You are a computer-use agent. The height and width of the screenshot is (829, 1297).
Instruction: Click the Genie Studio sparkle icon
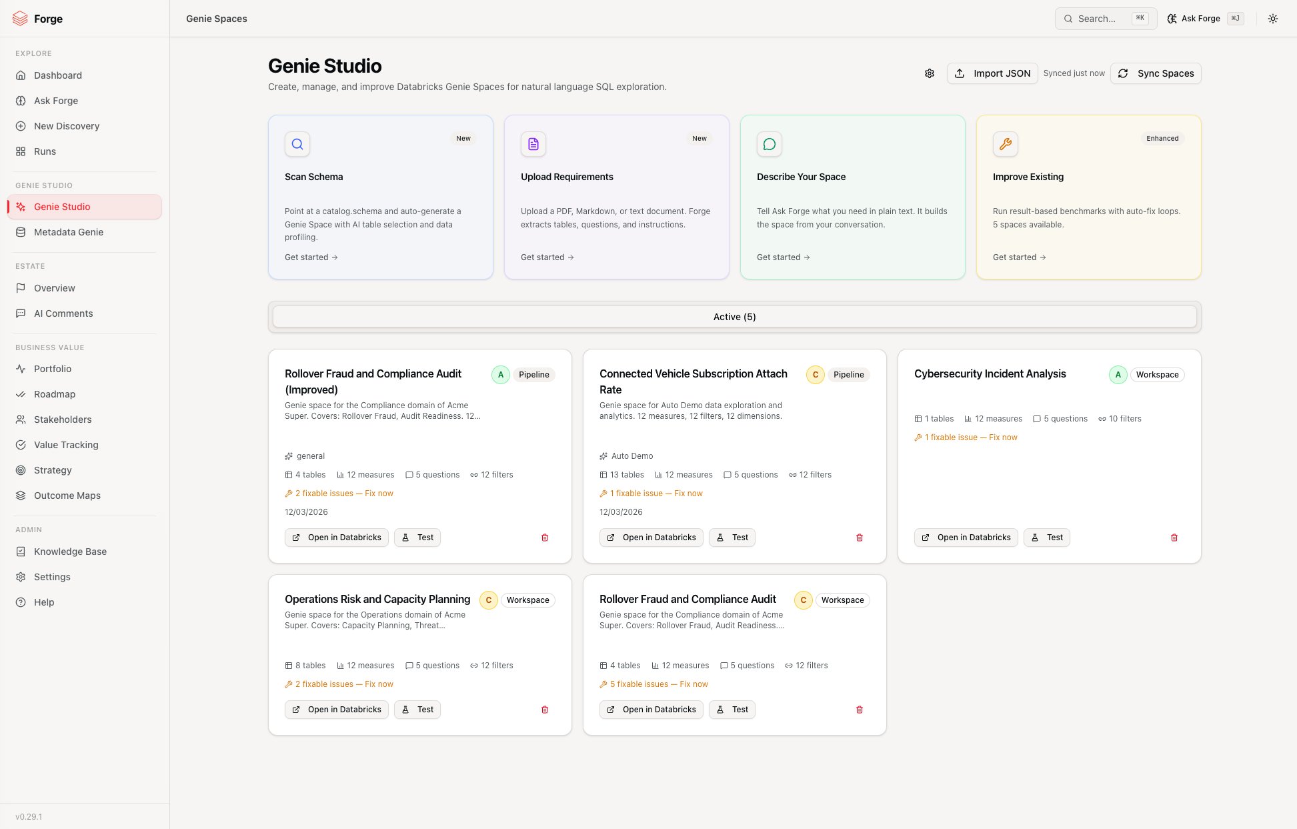[21, 207]
